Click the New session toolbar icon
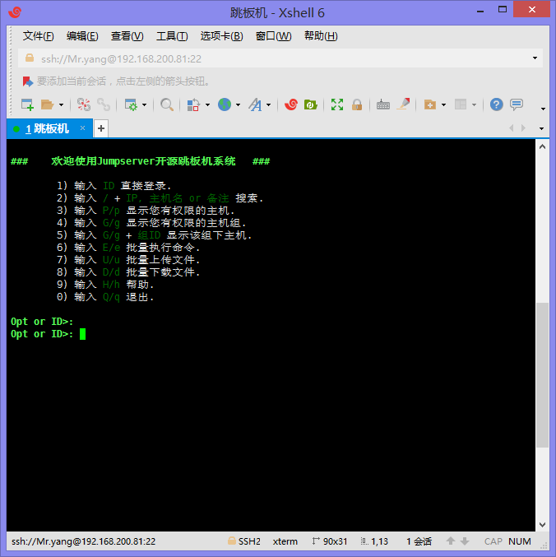556x557 pixels. [x=27, y=104]
